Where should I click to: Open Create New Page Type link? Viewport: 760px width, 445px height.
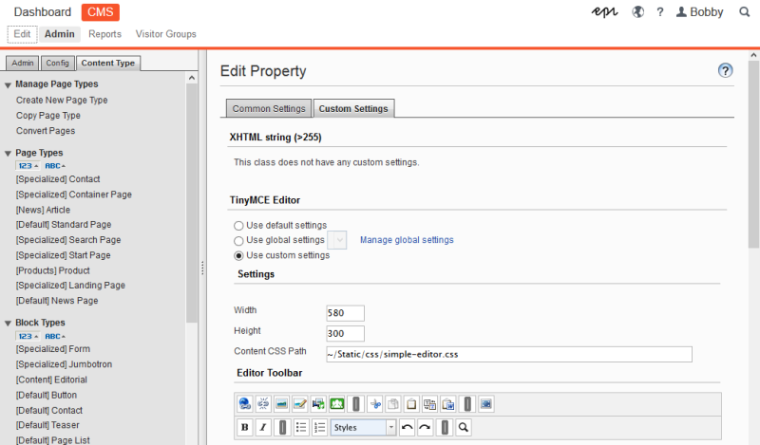pos(62,100)
